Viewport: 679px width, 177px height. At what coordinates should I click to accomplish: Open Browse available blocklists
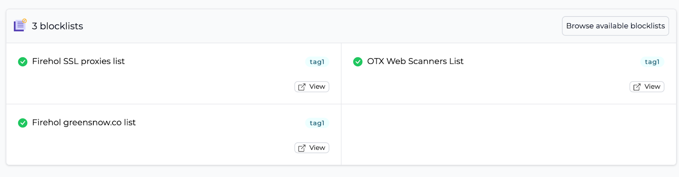point(615,26)
